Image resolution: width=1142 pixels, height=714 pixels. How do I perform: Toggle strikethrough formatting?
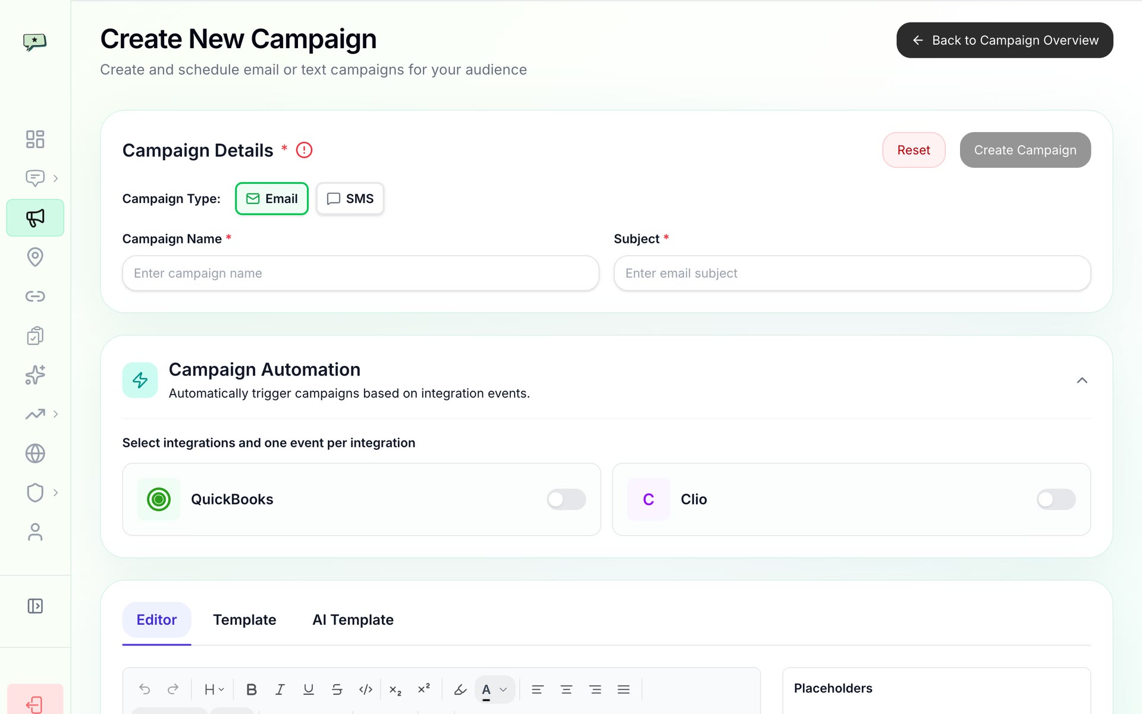point(337,689)
